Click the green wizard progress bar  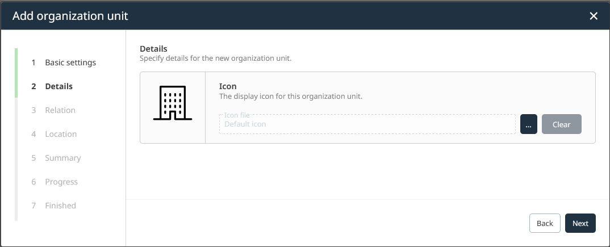pos(16,73)
